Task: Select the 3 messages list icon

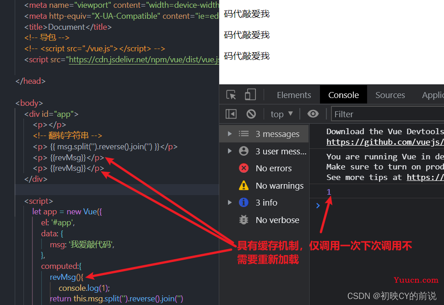Action: [x=244, y=134]
